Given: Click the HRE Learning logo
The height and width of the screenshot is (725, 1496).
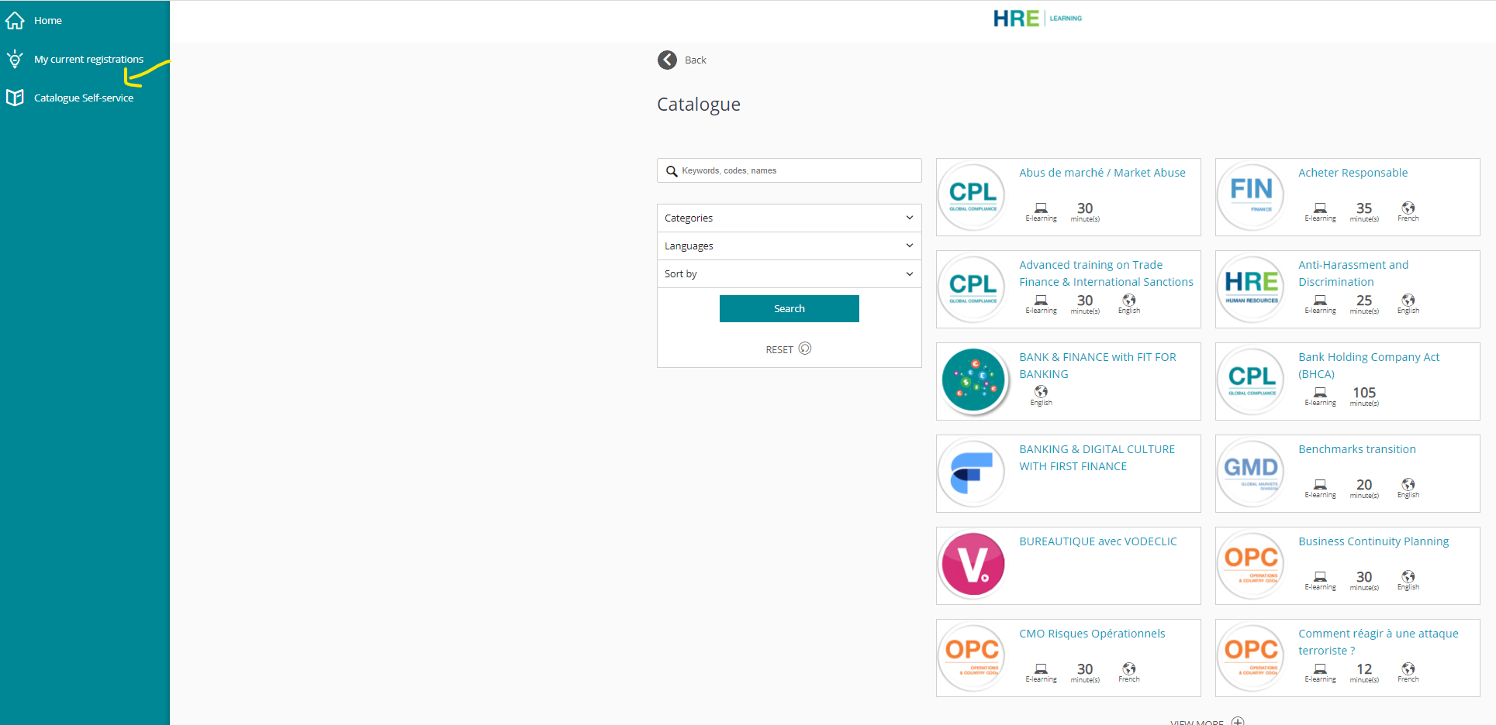Looking at the screenshot, I should pyautogui.click(x=1037, y=19).
